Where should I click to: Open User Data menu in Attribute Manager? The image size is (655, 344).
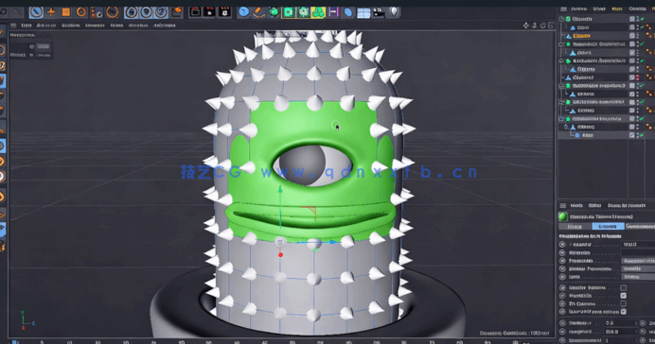tap(627, 206)
